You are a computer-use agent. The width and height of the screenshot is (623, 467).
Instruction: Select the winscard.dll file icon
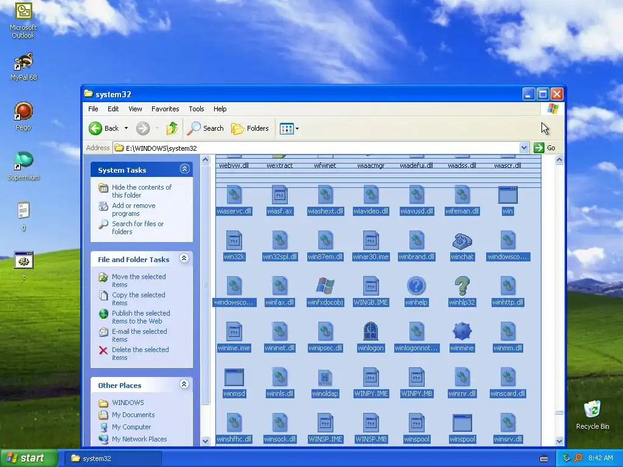coord(508,377)
